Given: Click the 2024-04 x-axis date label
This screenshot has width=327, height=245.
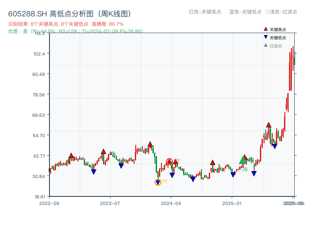Looking at the screenshot, I should tap(171, 203).
